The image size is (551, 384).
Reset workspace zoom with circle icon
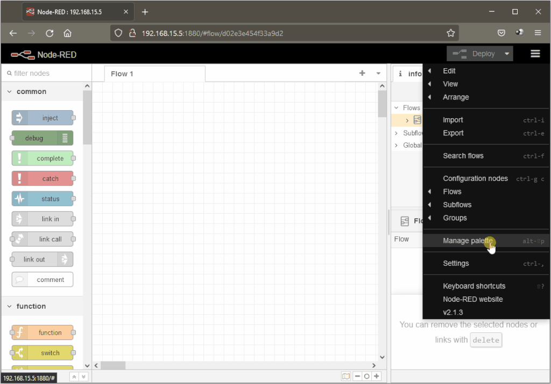click(x=366, y=376)
